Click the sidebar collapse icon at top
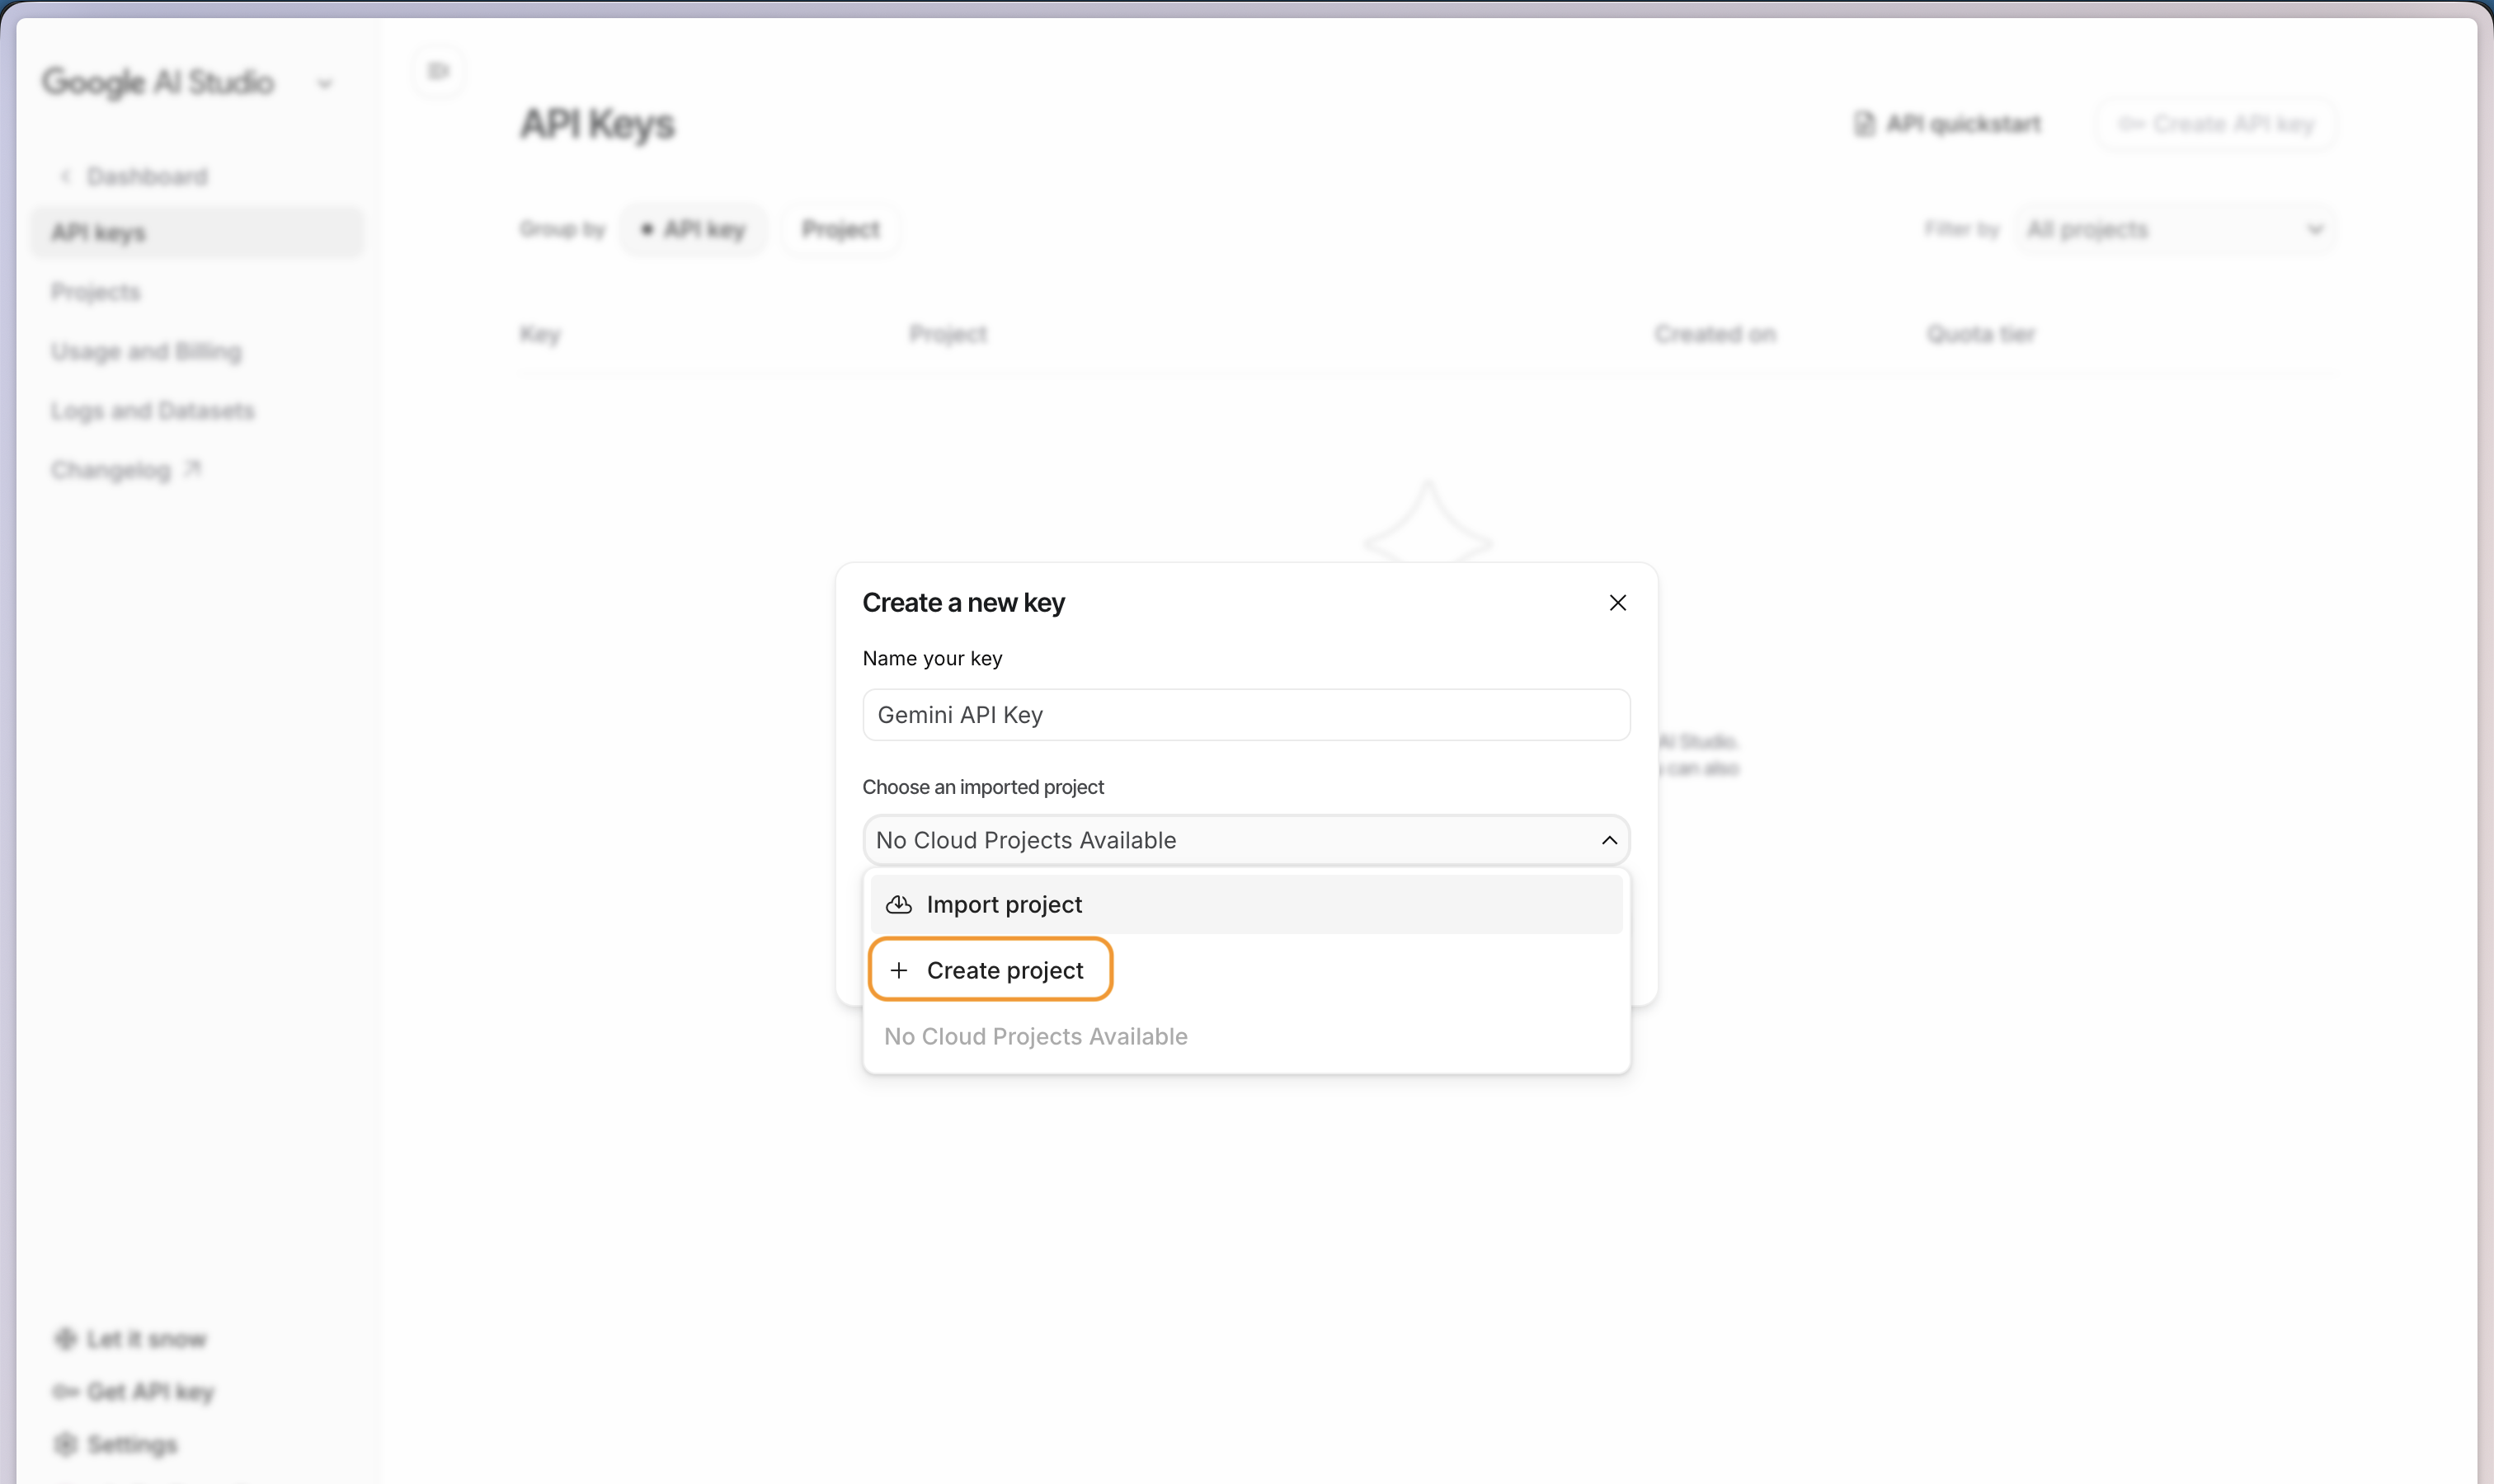2494x1484 pixels. (x=438, y=71)
